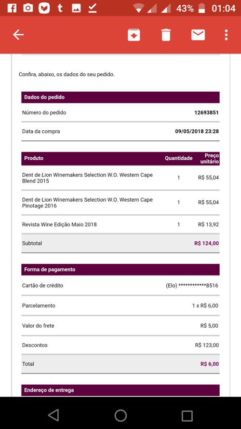This screenshot has width=241, height=429.
Task: Tap the battery indicator in status bar
Action: pyautogui.click(x=201, y=8)
